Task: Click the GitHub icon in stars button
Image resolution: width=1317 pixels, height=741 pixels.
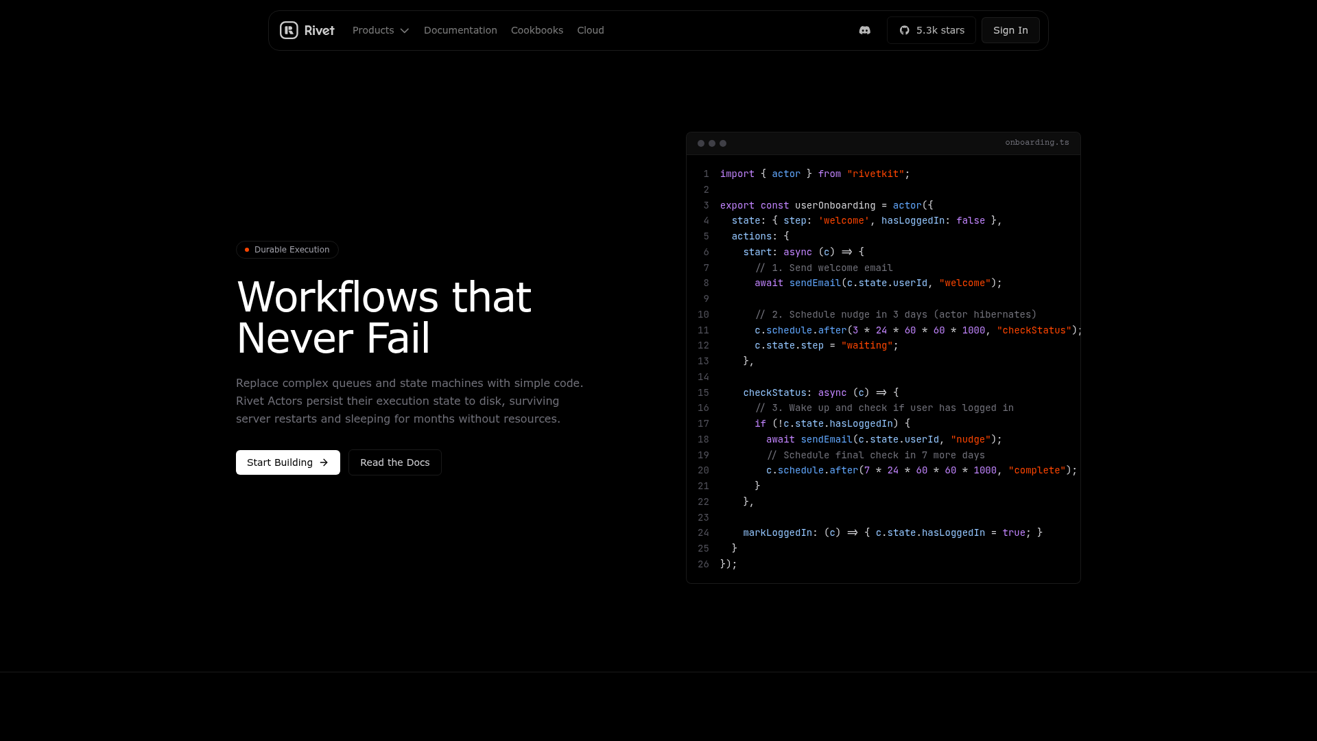Action: point(905,30)
